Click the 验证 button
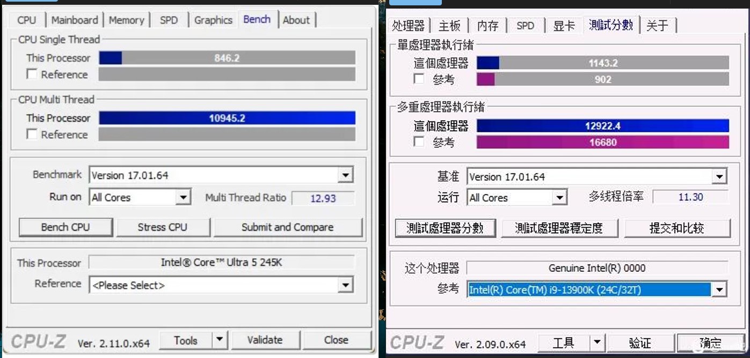This screenshot has height=358, width=750. pos(640,342)
